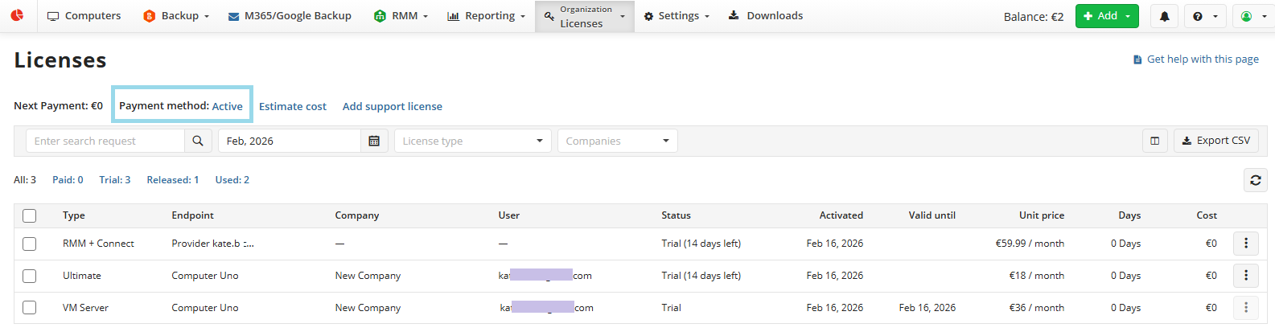Open the Estimate cost link
Viewport: 1275px width, 332px height.
293,106
